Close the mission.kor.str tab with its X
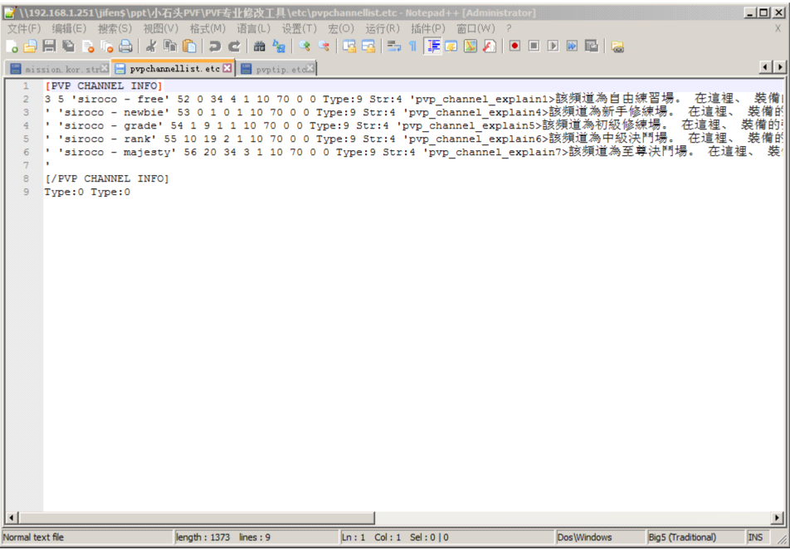 pyautogui.click(x=105, y=68)
